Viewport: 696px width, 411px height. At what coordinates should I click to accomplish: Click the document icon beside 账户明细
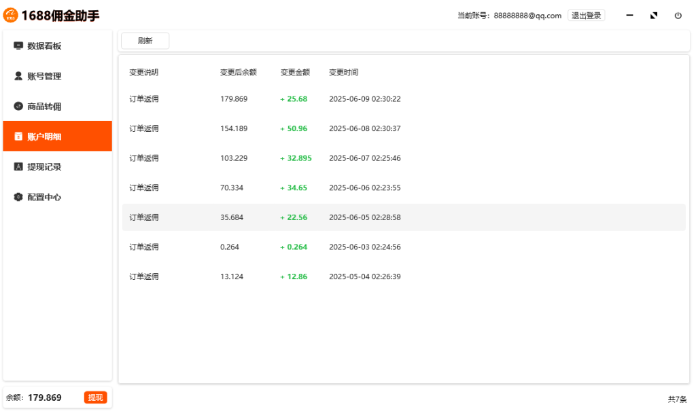(x=18, y=137)
